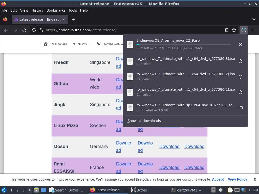Retry the 677380(1).iso download
This screenshot has width=259, height=194.
coord(241,92)
